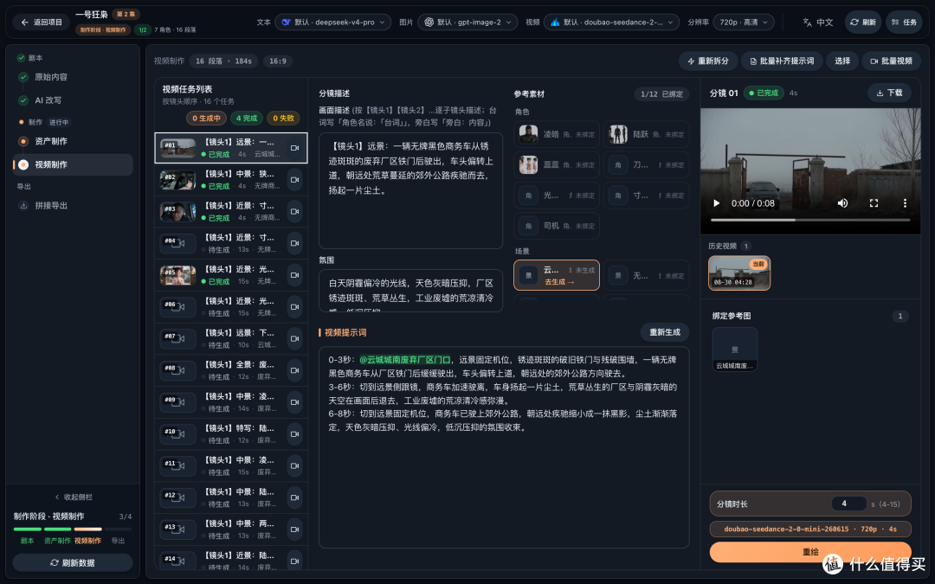Select 视频制作 sidebar step
Viewport: 935px width, 584px height.
(x=73, y=164)
